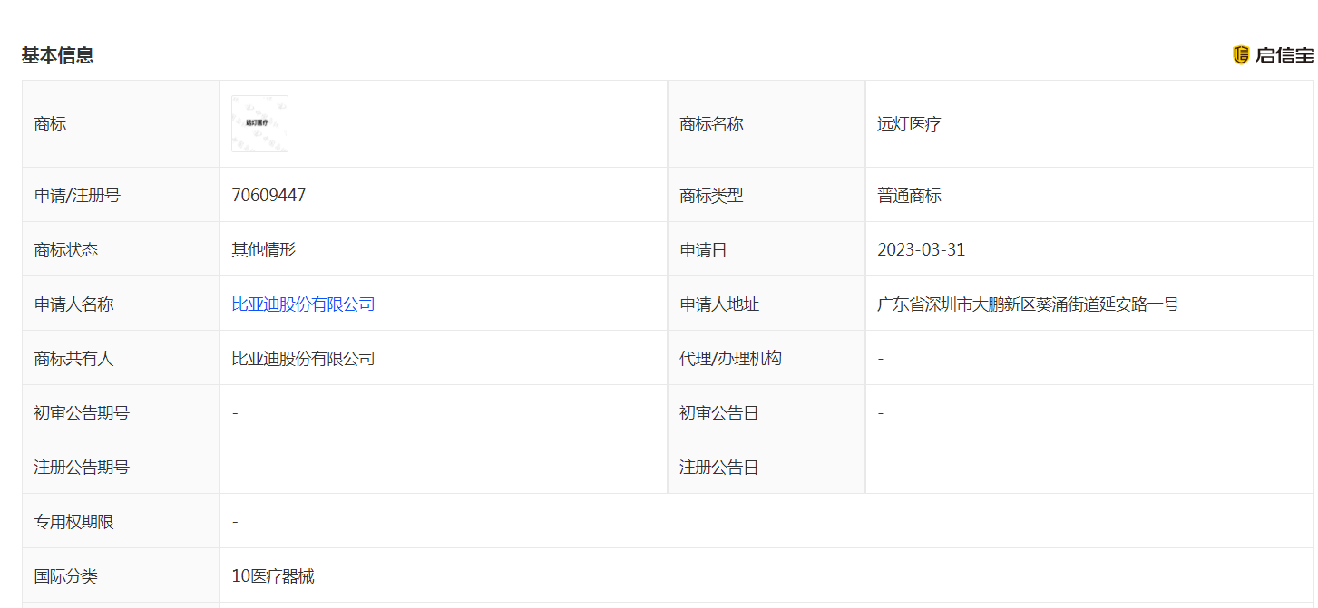Click the 商标状态 label

65,249
